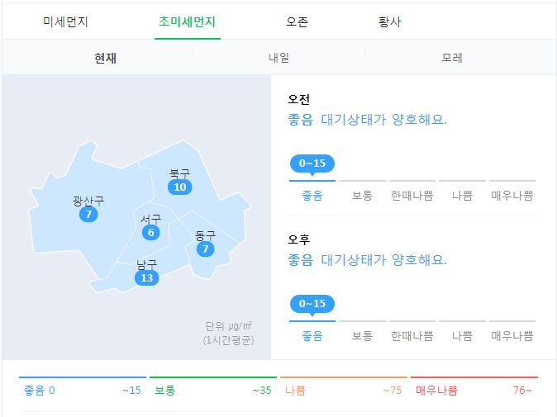Click the 오전 0~15 range bubble
This screenshot has height=417, width=557.
click(312, 163)
